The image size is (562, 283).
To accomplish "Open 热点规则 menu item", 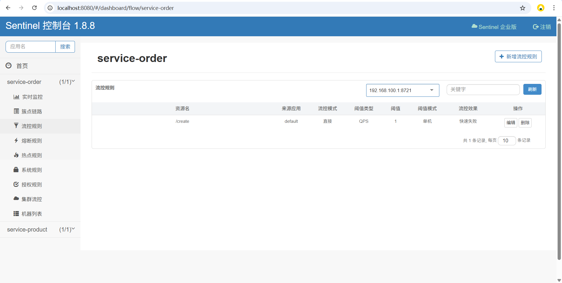I will pos(40,155).
